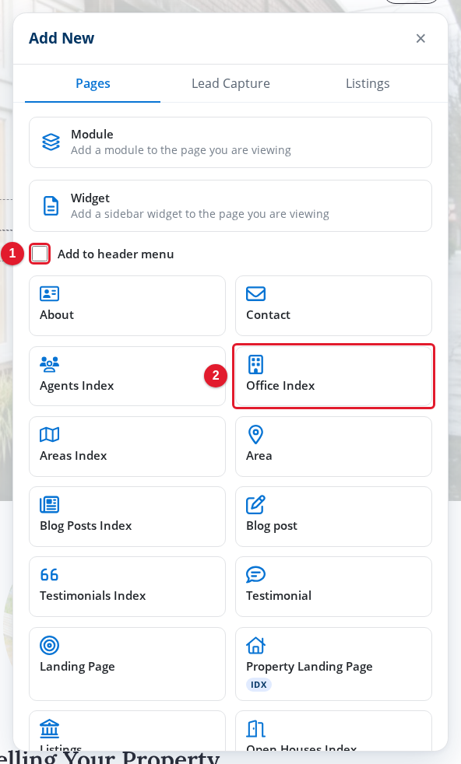Add an Agents Index page
The image size is (461, 764).
click(128, 376)
